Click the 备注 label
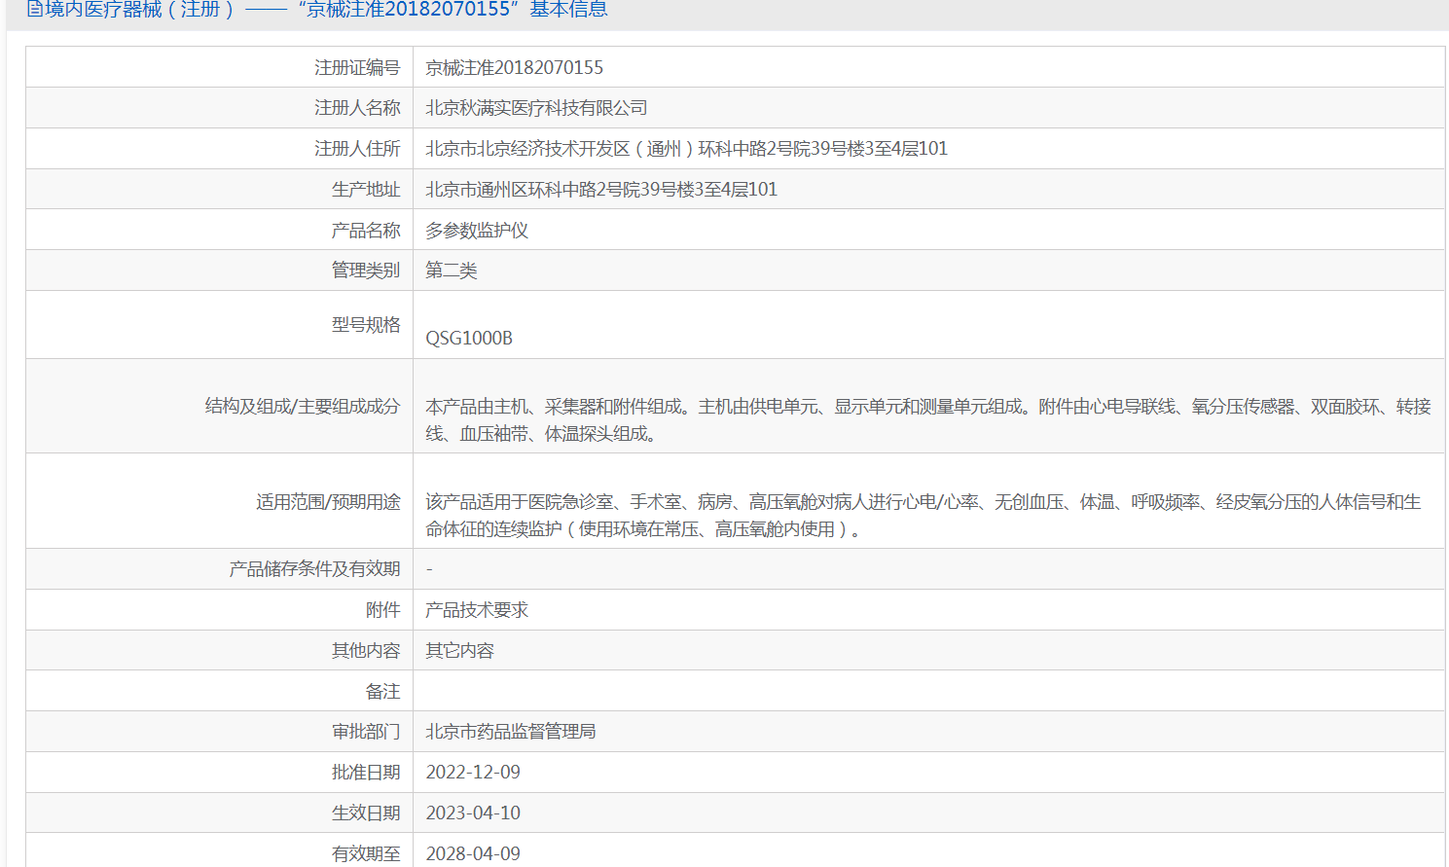This screenshot has height=867, width=1449. pos(383,692)
